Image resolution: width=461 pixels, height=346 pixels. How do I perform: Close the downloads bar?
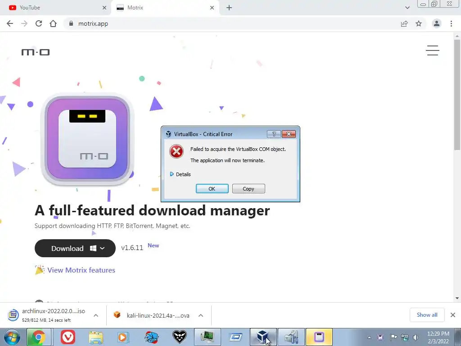coord(453,315)
